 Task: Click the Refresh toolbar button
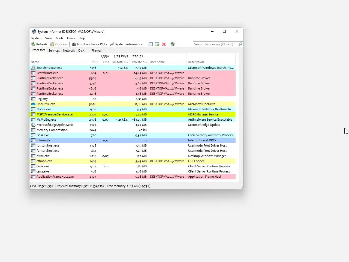[x=39, y=44]
